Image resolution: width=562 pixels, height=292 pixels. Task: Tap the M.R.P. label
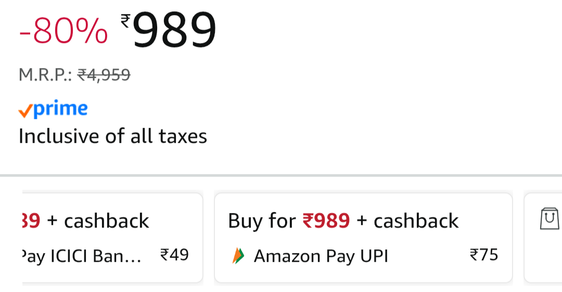(46, 76)
